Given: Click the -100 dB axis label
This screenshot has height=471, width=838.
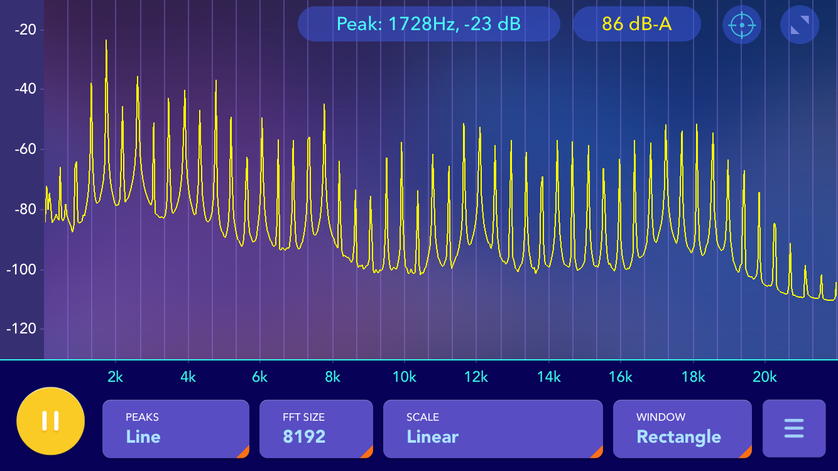Looking at the screenshot, I should 23,269.
